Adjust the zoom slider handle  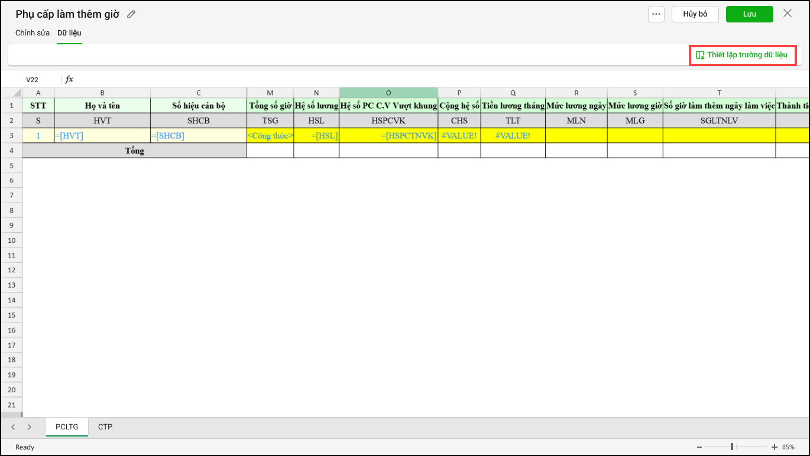[x=733, y=447]
